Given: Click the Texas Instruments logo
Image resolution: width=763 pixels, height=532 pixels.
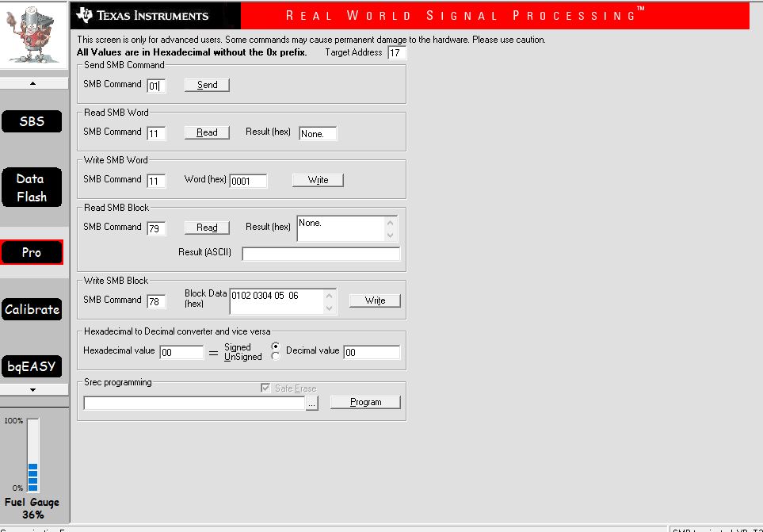Looking at the screenshot, I should [x=143, y=16].
